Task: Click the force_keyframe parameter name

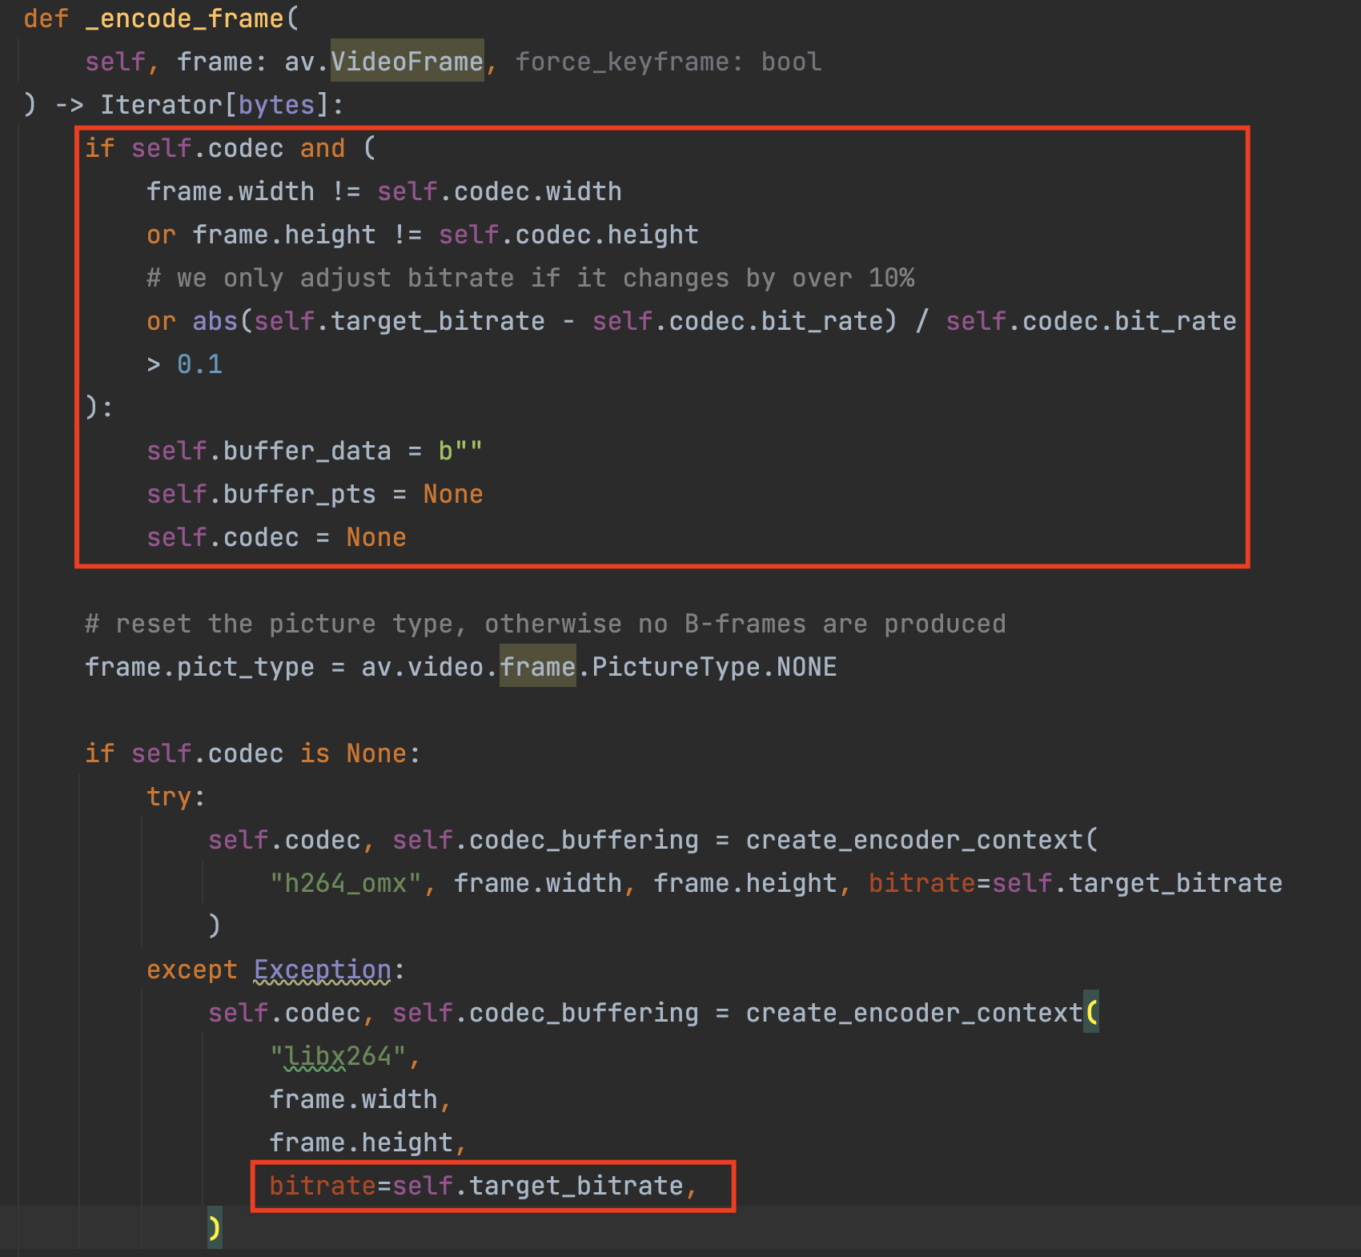Action: tap(622, 62)
